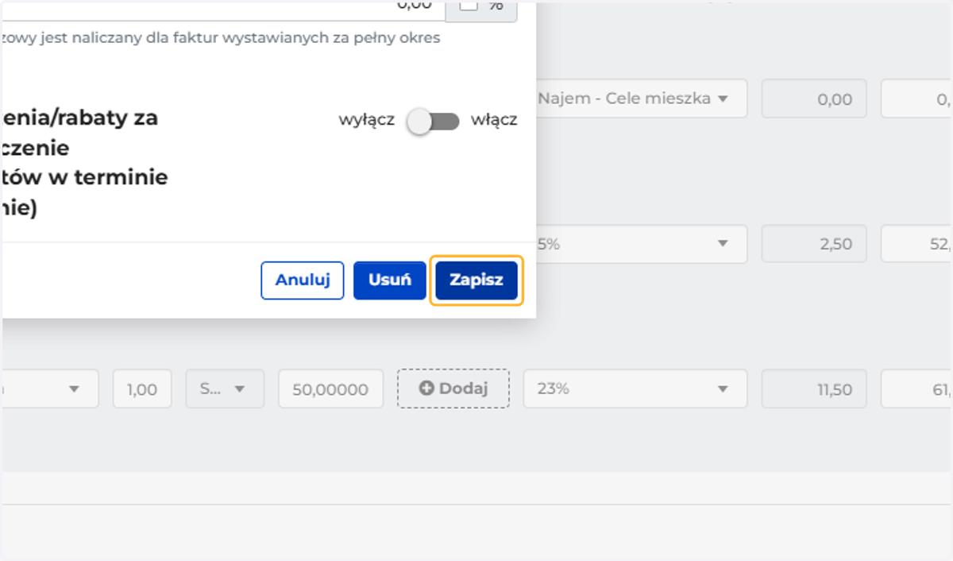This screenshot has width=953, height=561.
Task: Click the włącz label
Action: pyautogui.click(x=494, y=120)
